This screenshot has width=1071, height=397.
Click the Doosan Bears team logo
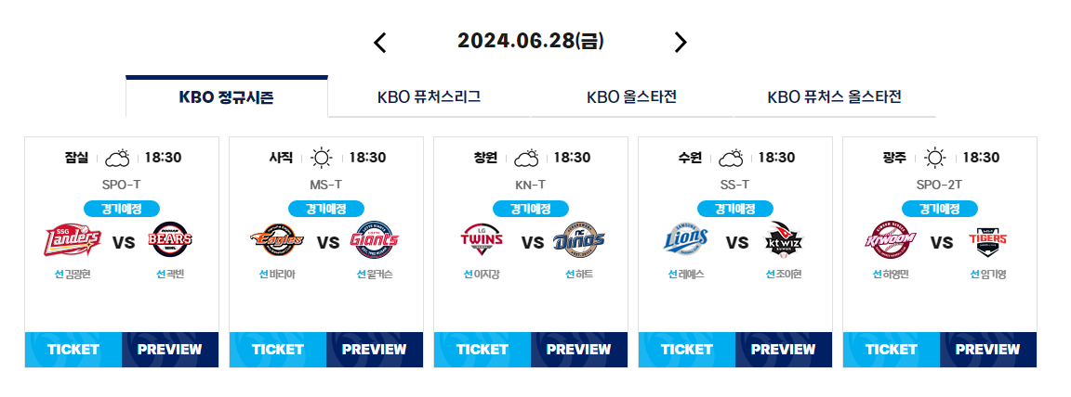[171, 239]
